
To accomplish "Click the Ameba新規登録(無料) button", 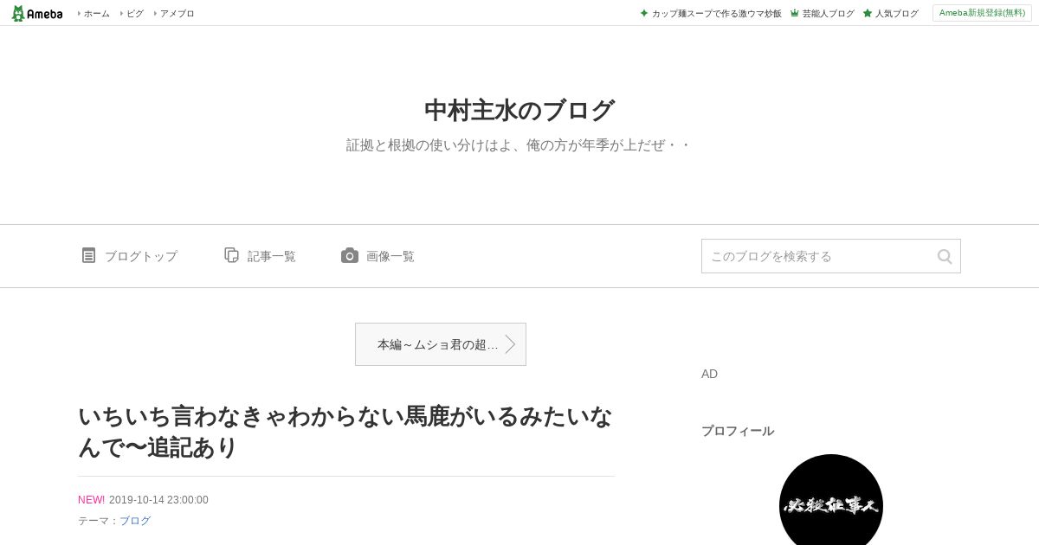I will (x=982, y=13).
